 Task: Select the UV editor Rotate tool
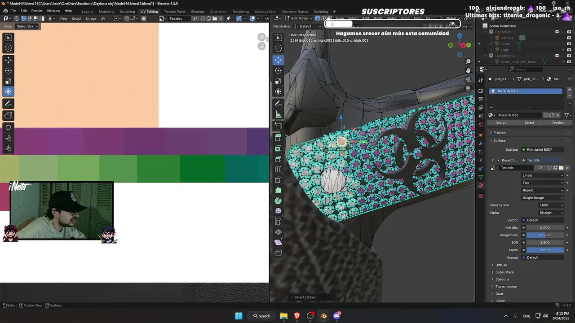[8, 70]
